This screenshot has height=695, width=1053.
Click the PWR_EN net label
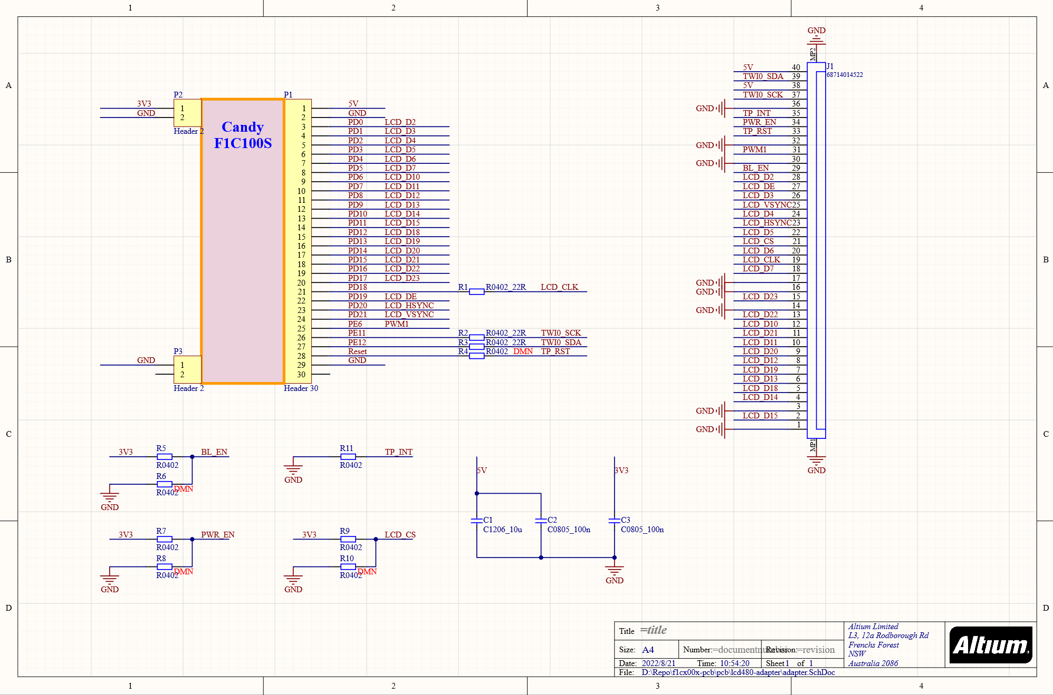coord(217,534)
